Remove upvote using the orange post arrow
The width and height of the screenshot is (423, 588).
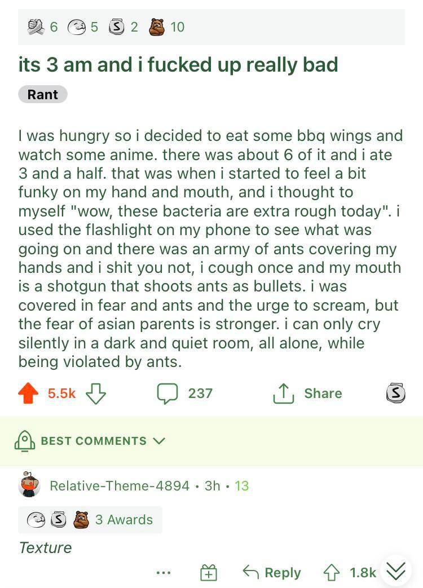click(28, 394)
